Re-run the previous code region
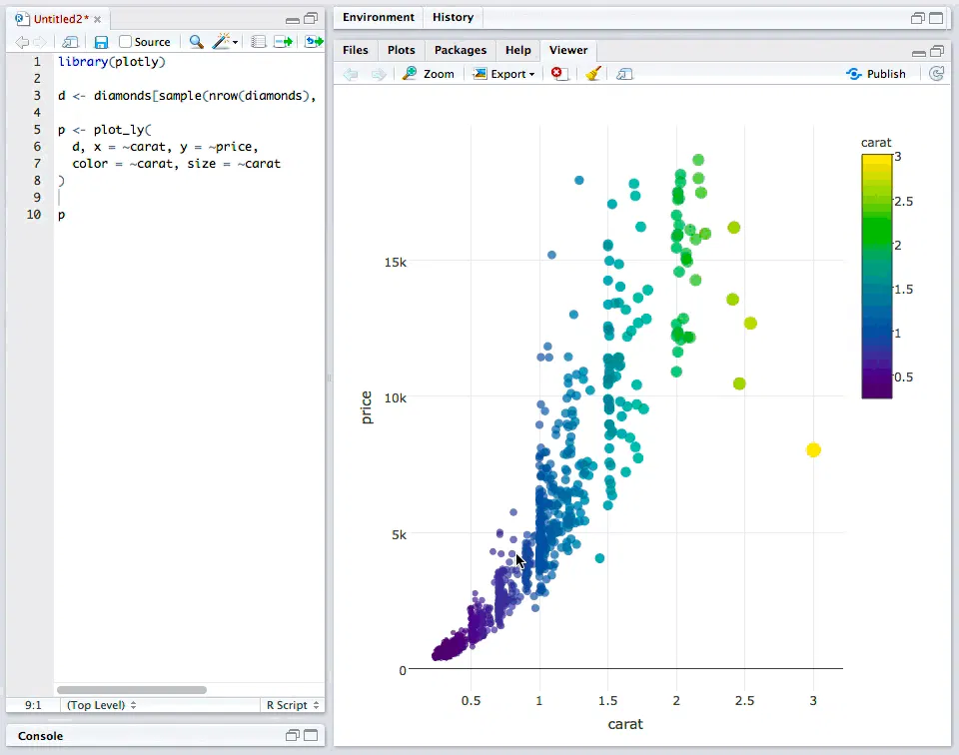Viewport: 959px width, 755px height. 314,42
